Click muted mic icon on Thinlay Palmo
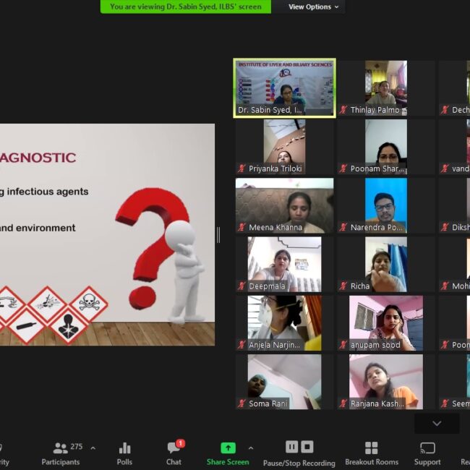Image resolution: width=470 pixels, height=470 pixels. point(343,111)
